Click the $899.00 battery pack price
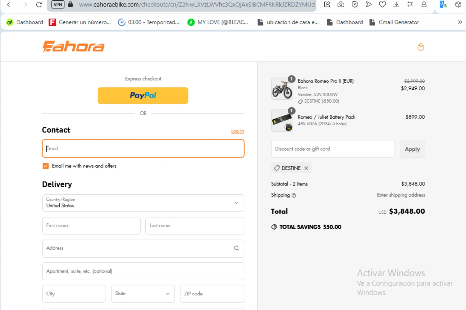 point(415,117)
